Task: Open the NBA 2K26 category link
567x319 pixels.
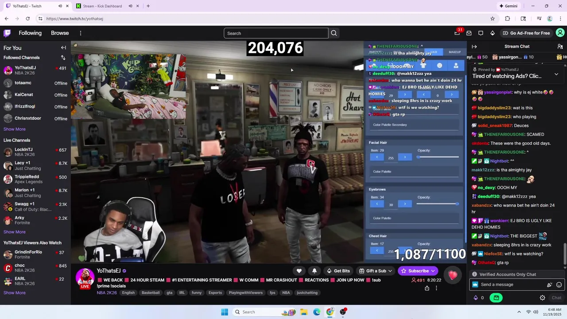Action: (x=107, y=293)
